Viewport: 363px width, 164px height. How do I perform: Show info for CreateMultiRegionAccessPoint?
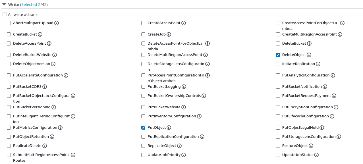click(340, 34)
